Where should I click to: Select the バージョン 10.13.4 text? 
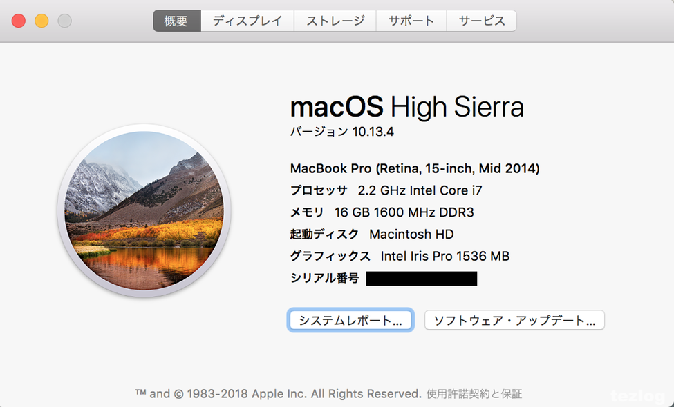click(x=341, y=131)
